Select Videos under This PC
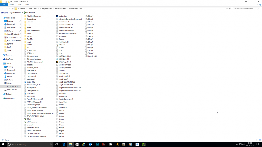Screen dimensions: 262x147 tap(9, 83)
